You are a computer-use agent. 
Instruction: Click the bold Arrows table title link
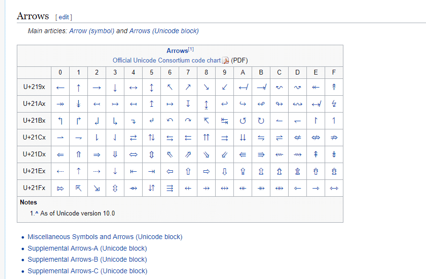[x=177, y=51]
